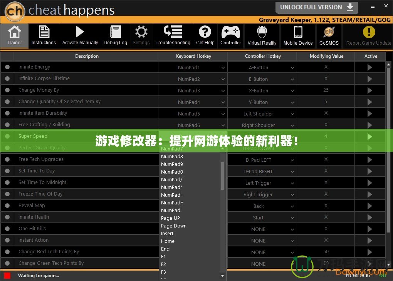The height and width of the screenshot is (281, 393).
Task: Toggle the Change Money By status dot
Action: [x=7, y=90]
